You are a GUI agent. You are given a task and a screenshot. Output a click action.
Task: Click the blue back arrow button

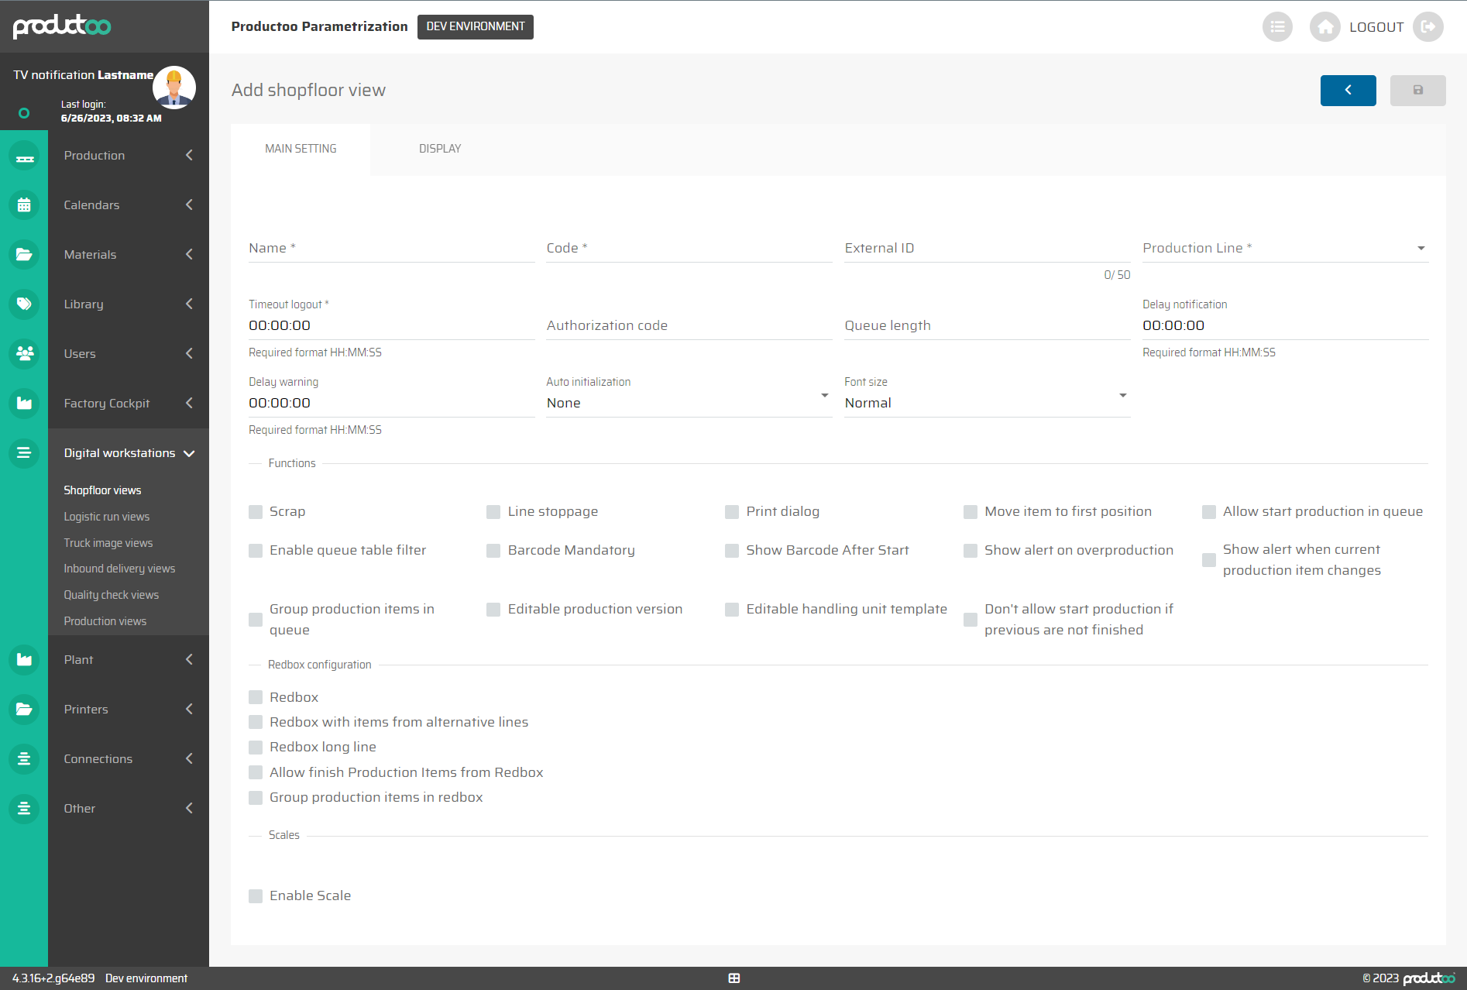[x=1348, y=91]
